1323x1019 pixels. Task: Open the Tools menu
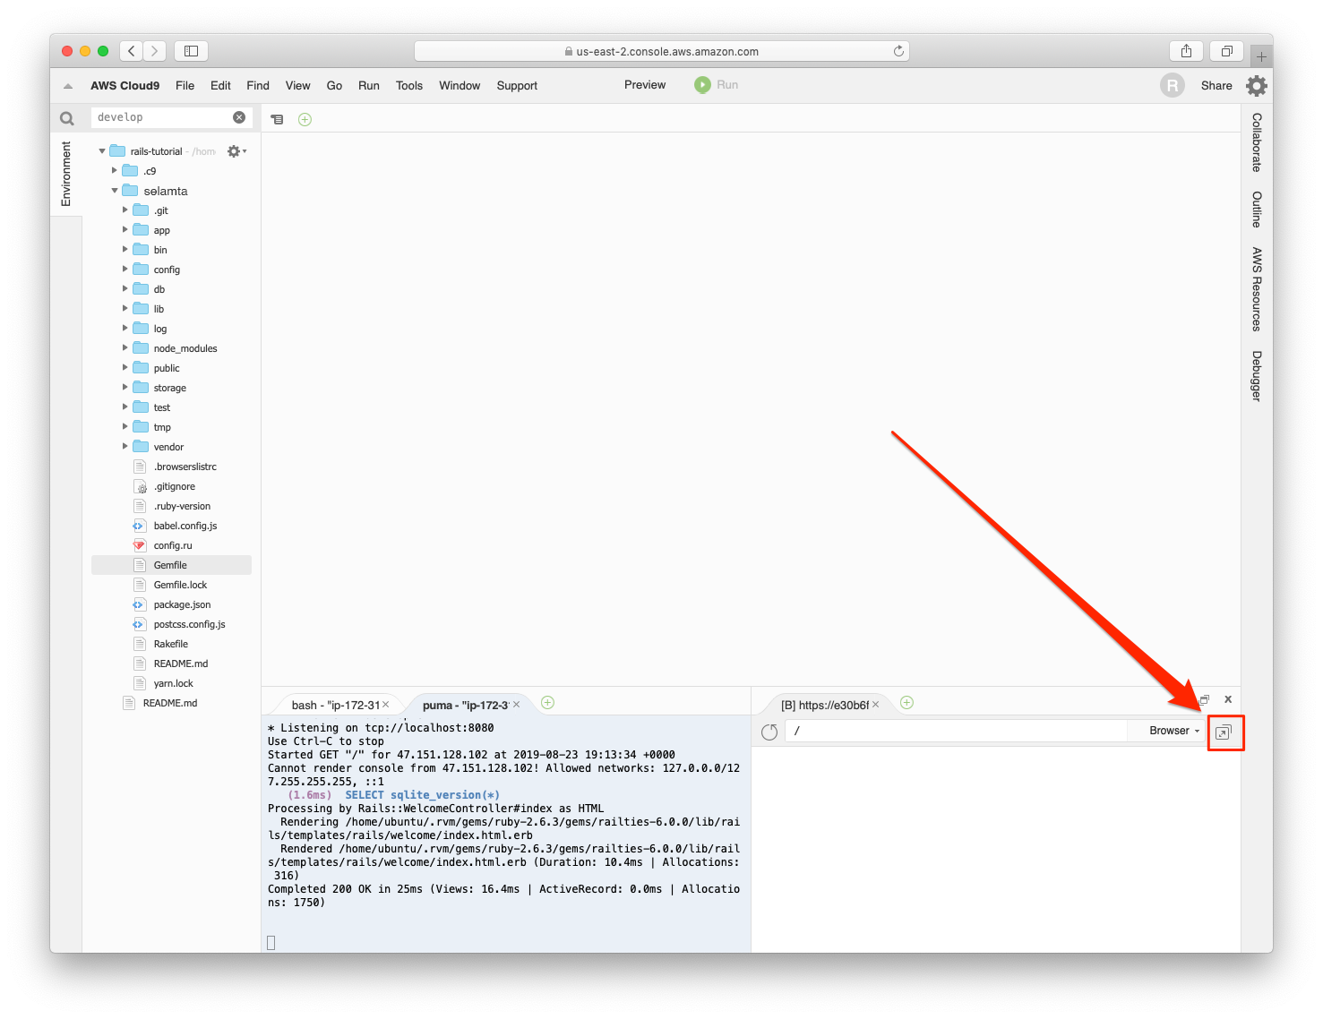pos(409,86)
